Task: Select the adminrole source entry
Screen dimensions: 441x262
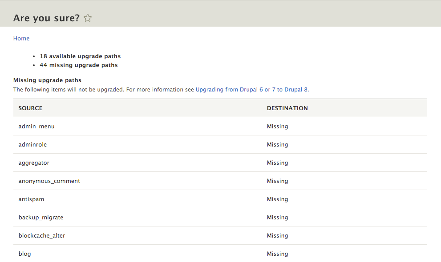Action: click(x=32, y=144)
